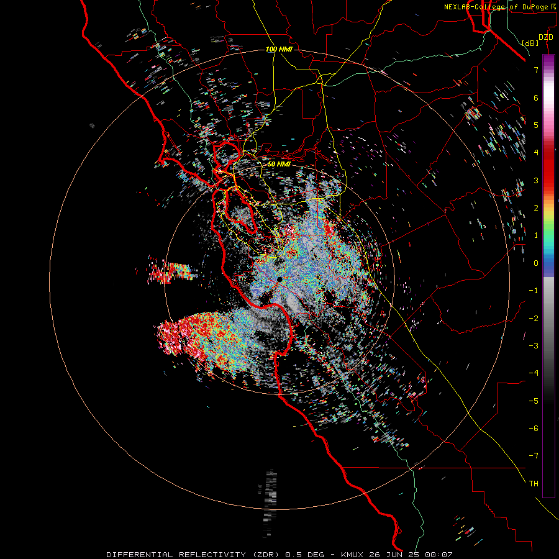
Task: Click the DZD product label
Action: pyautogui.click(x=546, y=37)
